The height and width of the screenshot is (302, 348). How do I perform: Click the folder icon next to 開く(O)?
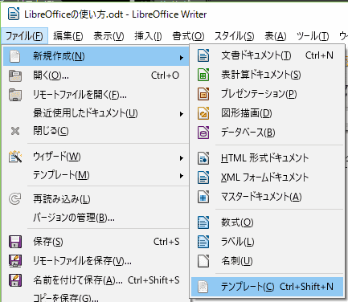(x=15, y=75)
